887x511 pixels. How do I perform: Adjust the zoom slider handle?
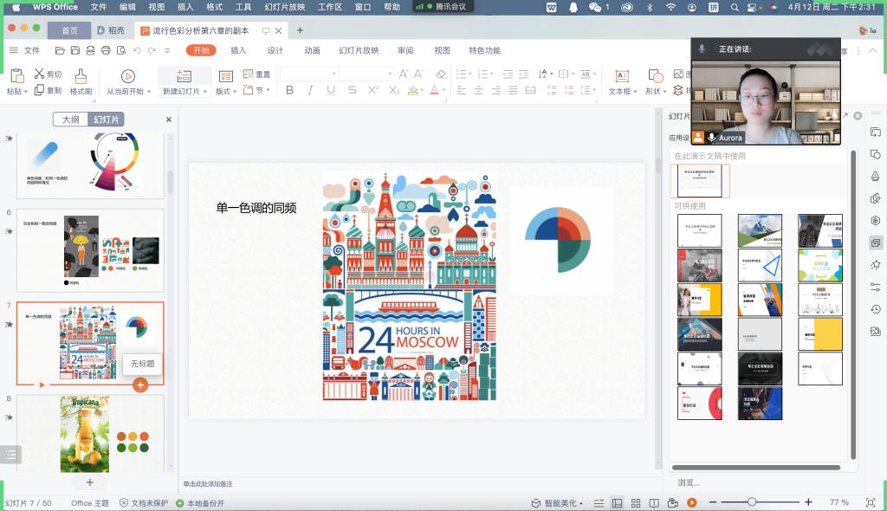(752, 502)
